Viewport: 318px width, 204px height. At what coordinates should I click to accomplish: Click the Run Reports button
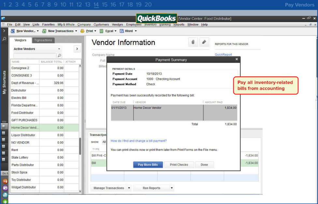point(151,188)
